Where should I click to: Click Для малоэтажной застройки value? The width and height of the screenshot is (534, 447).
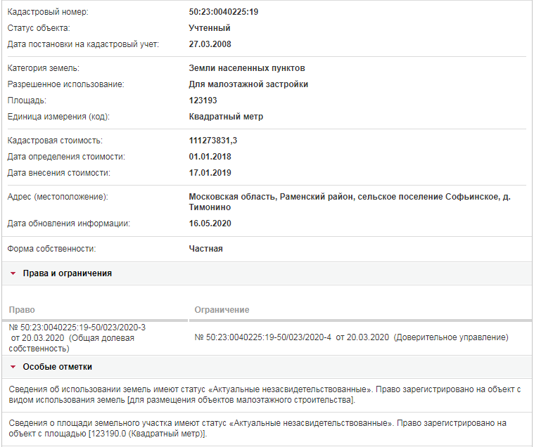248,84
